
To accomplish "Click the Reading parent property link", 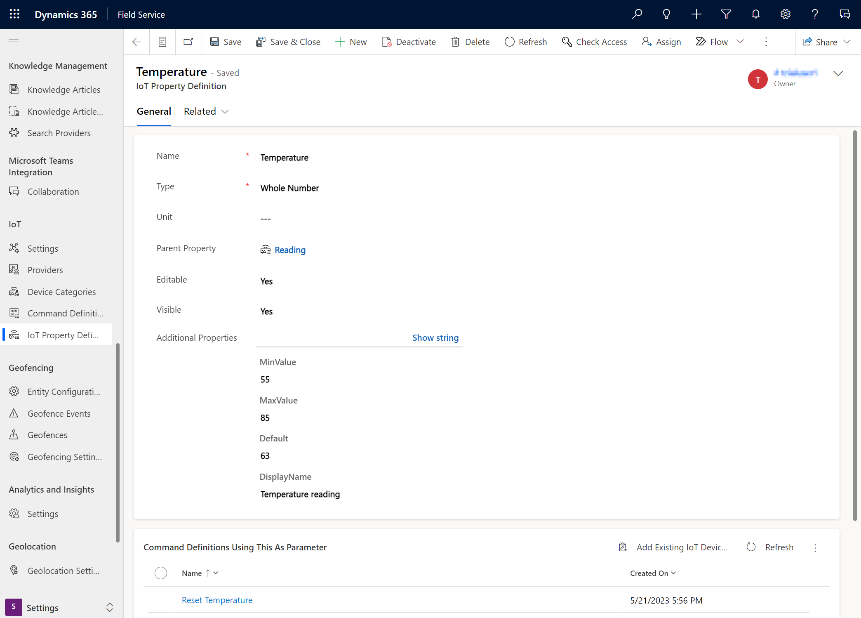I will click(290, 250).
